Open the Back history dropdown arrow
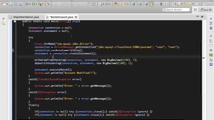This screenshot has width=214, height=120. [193, 4]
